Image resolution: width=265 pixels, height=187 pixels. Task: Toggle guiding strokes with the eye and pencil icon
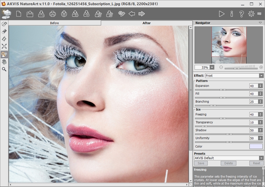coord(122,14)
